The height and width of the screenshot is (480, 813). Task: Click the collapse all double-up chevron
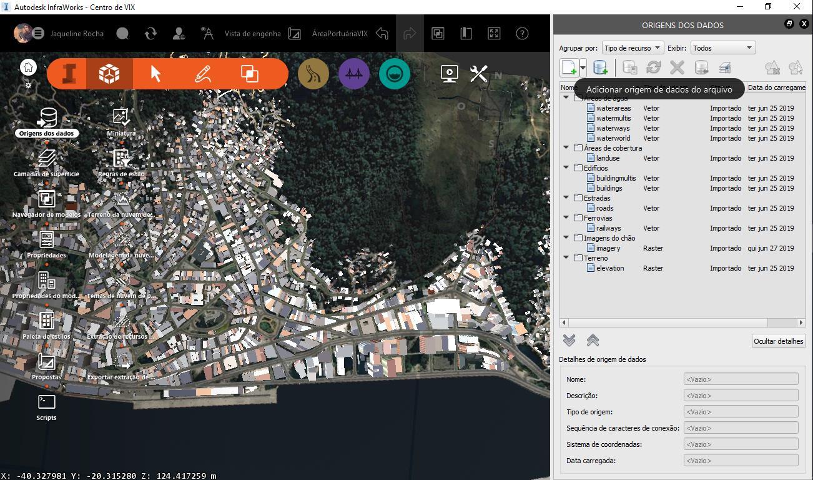point(593,341)
